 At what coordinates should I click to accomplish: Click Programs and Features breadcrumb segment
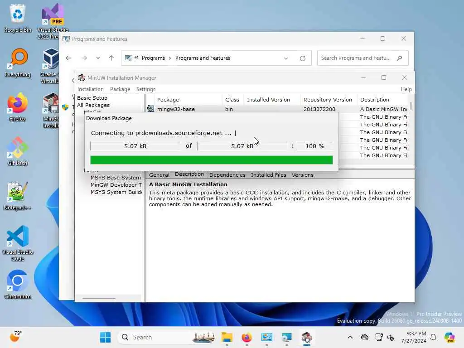203,58
